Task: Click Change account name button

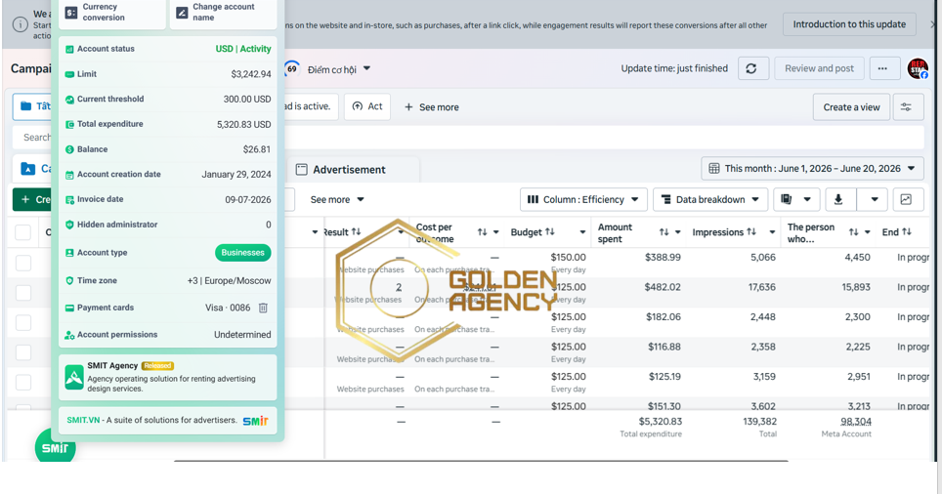Action: [x=223, y=13]
